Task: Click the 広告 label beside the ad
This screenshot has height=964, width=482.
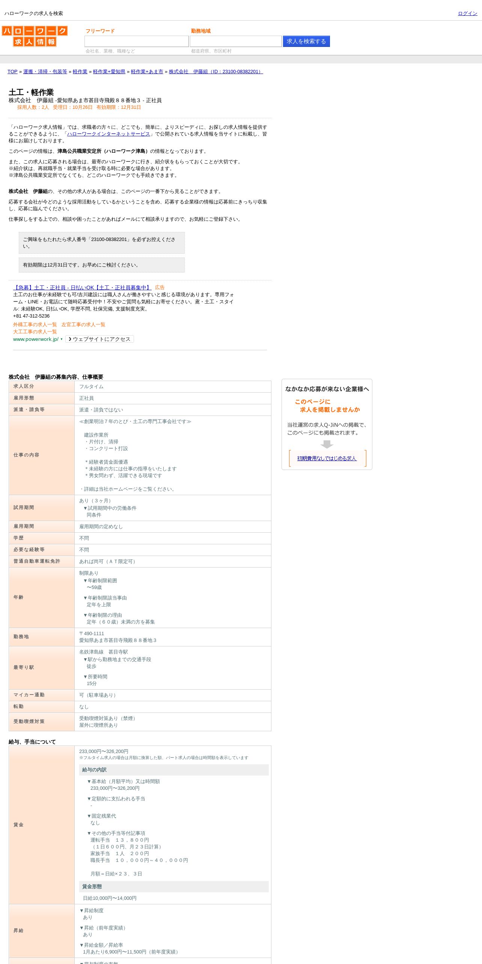Action: (x=160, y=288)
